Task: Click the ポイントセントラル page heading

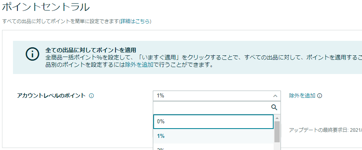Action: [x=46, y=7]
